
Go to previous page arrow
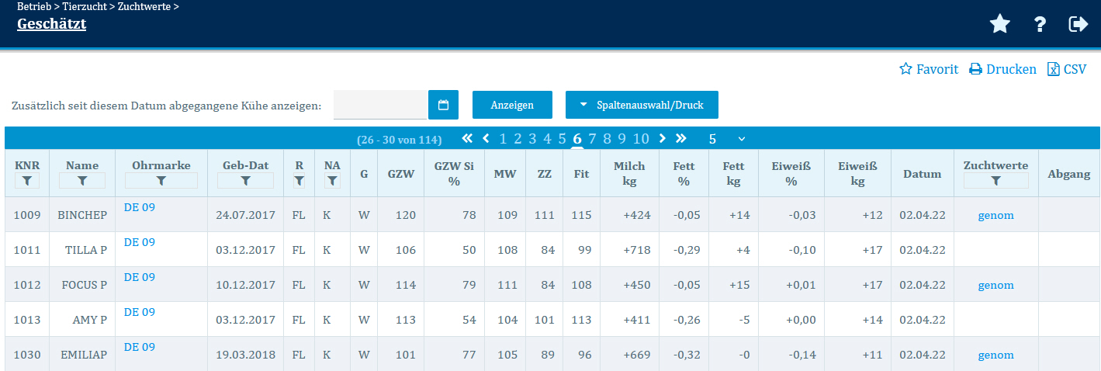click(486, 139)
